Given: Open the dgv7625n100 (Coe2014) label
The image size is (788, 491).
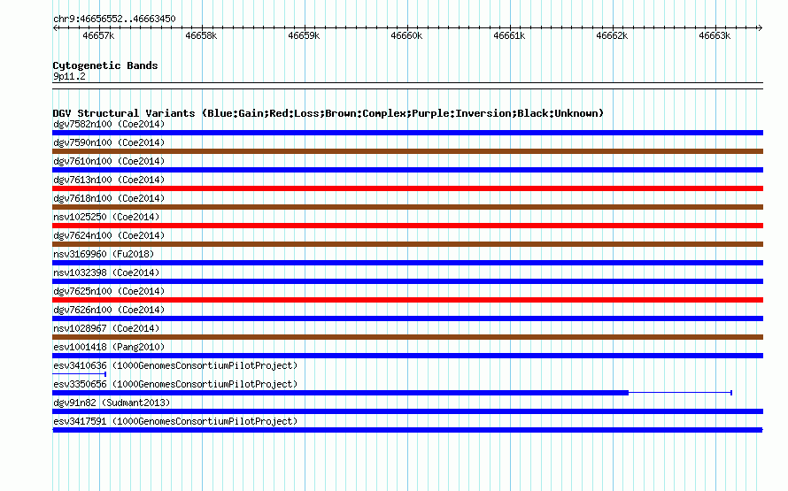Looking at the screenshot, I should point(109,291).
